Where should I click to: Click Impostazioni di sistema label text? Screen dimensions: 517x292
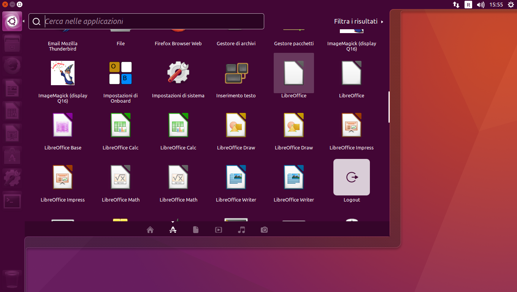[178, 95]
